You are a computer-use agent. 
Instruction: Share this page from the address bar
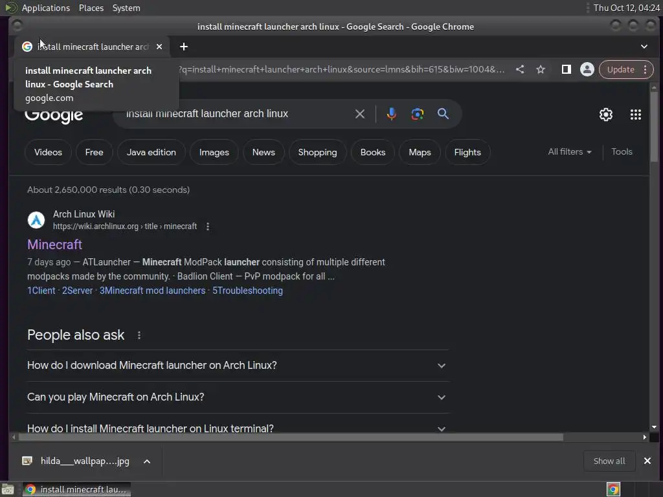pyautogui.click(x=520, y=69)
